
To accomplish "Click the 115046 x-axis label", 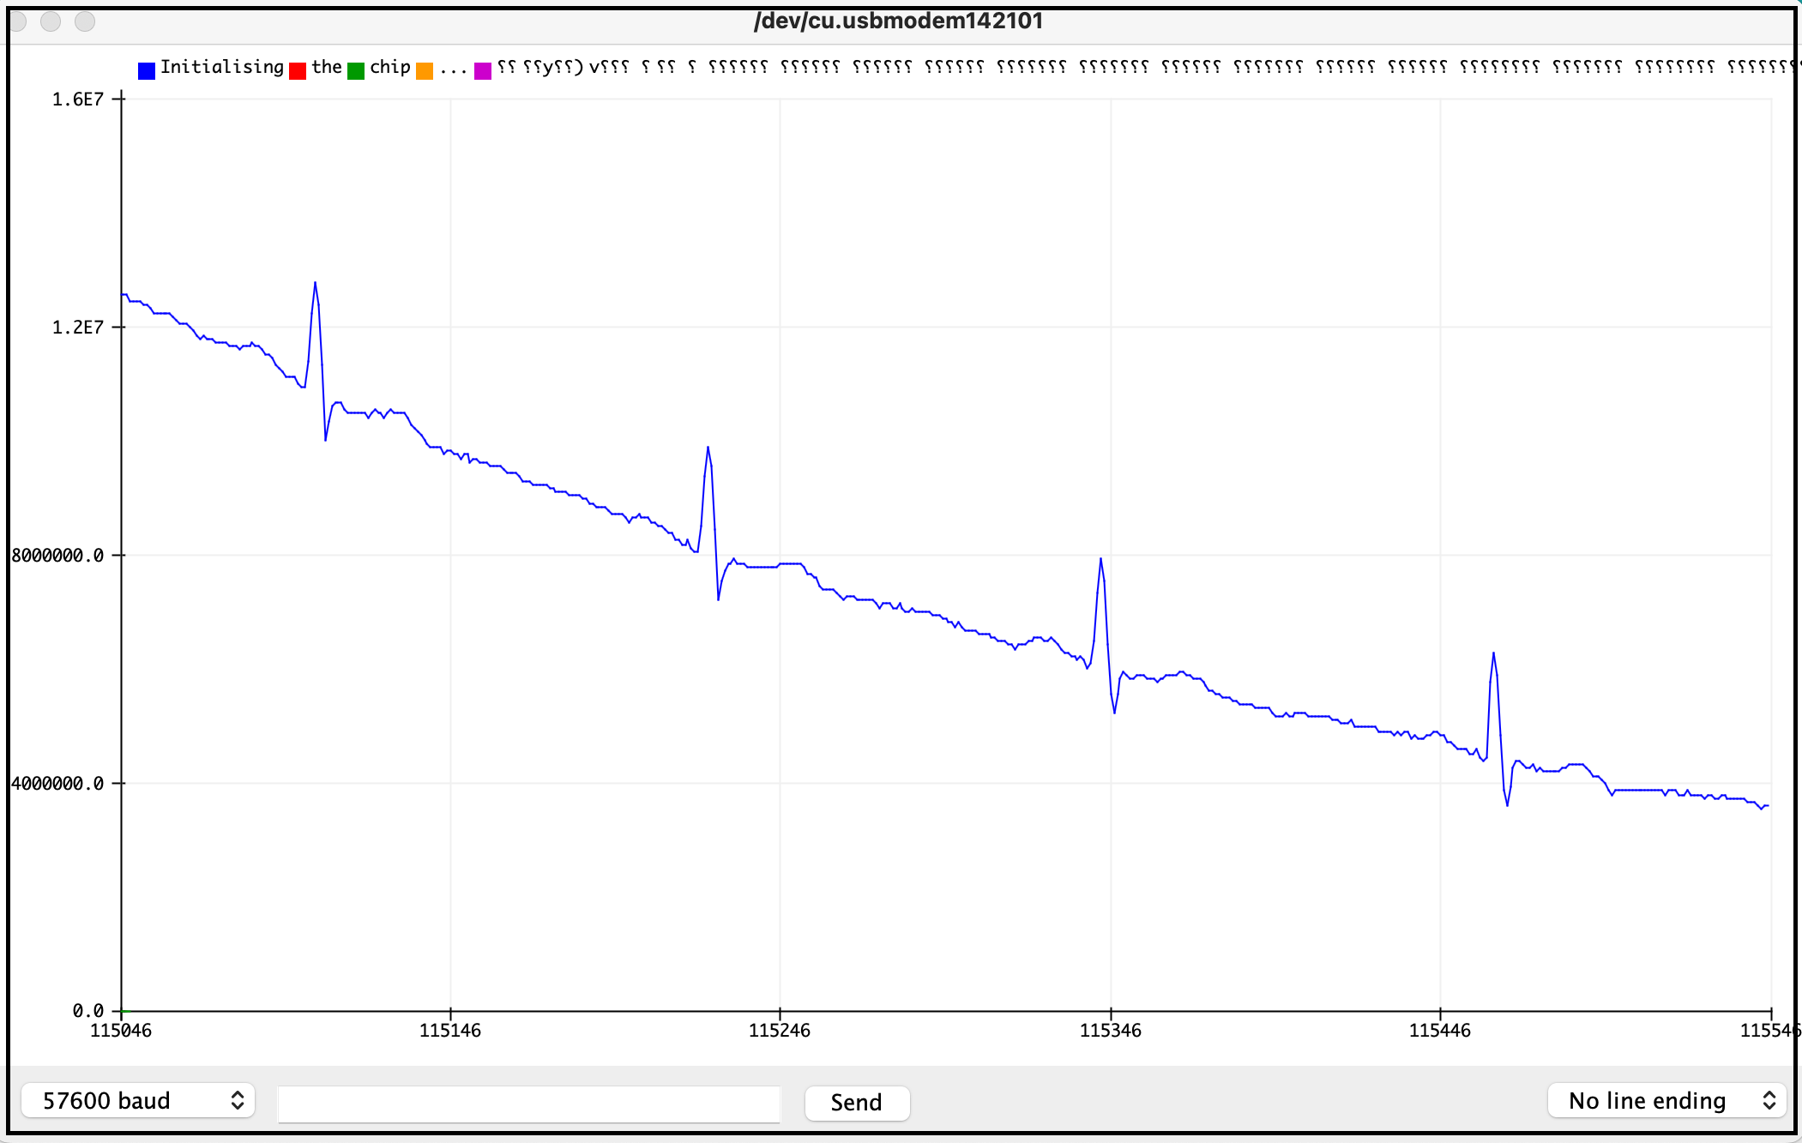I will [121, 1031].
